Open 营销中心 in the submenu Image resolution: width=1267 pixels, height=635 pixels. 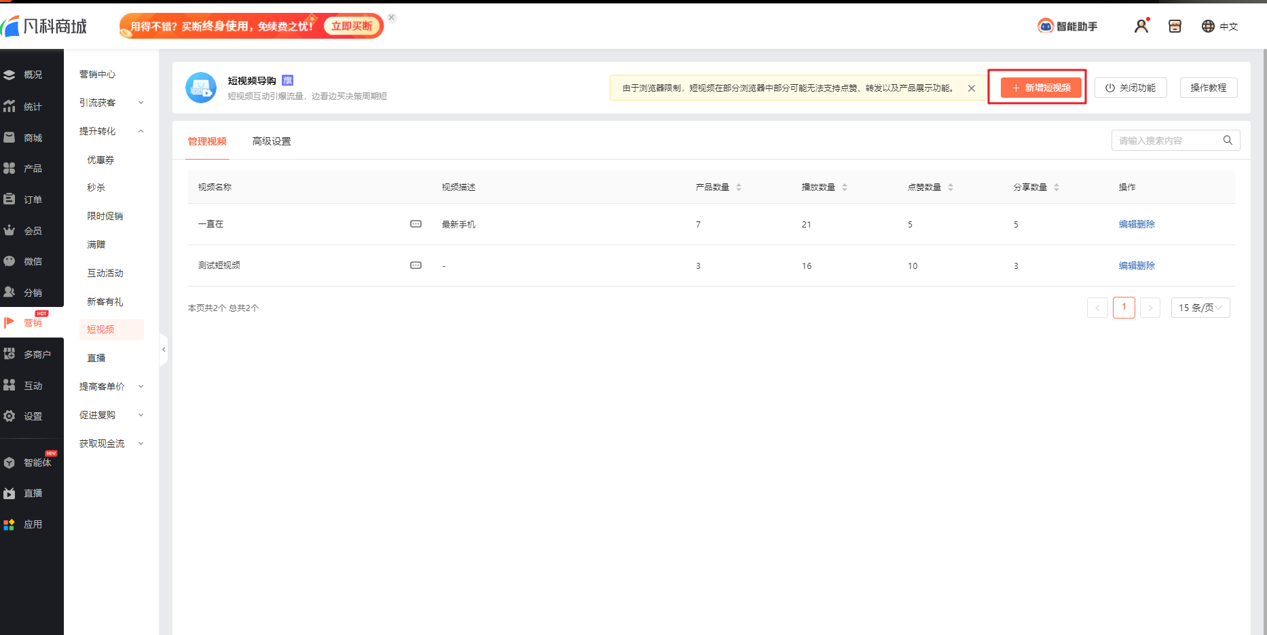97,75
